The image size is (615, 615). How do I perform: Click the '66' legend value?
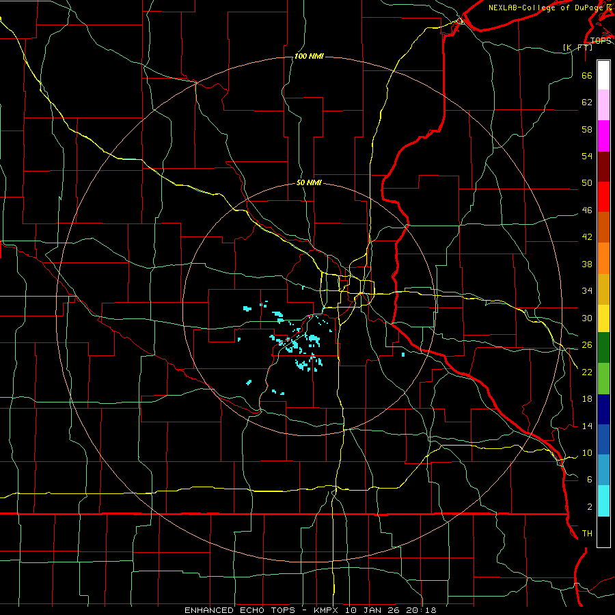point(587,76)
